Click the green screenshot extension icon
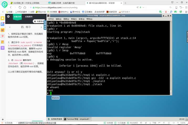 point(160,12)
